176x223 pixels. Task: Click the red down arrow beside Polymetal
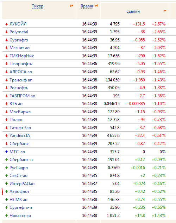[x=6, y=32]
